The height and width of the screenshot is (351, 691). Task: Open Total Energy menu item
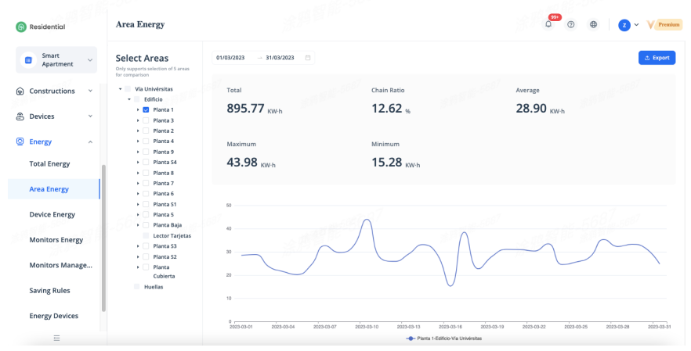[x=49, y=164]
